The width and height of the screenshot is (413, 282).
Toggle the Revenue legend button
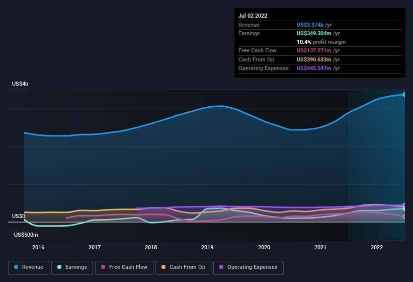(29, 267)
